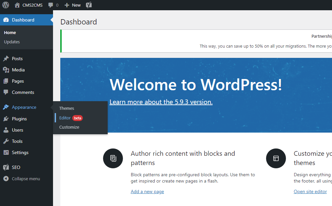Open the Yoast icon in the admin bar
332x206 pixels.
coord(89,5)
